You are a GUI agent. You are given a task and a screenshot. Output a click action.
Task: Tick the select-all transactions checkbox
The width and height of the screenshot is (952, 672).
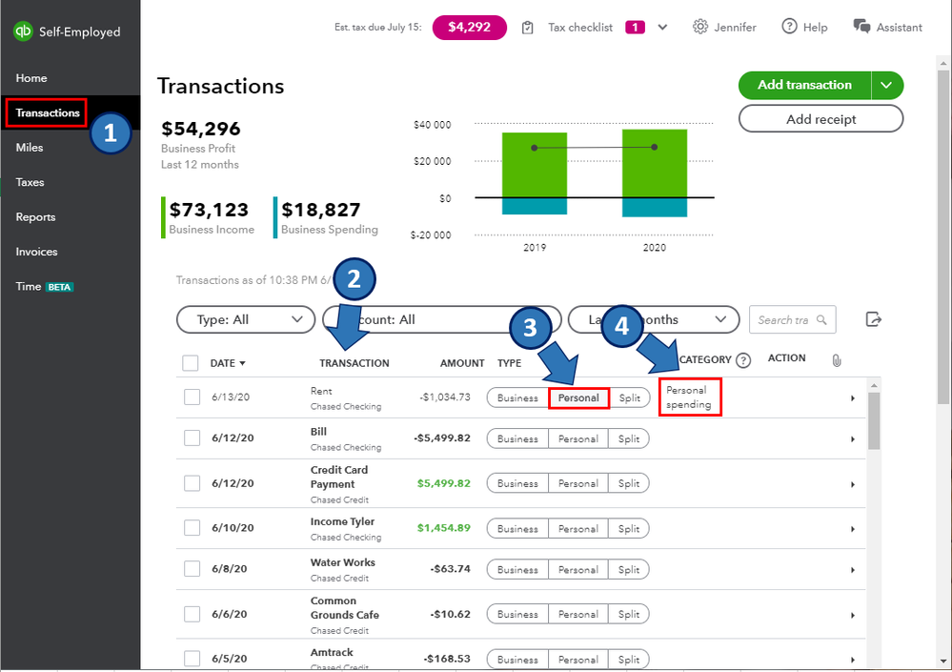coord(191,363)
